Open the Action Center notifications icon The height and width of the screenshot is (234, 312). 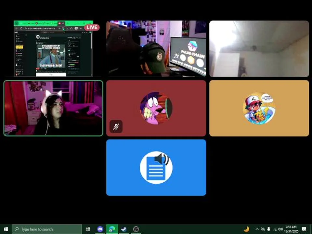point(304,229)
